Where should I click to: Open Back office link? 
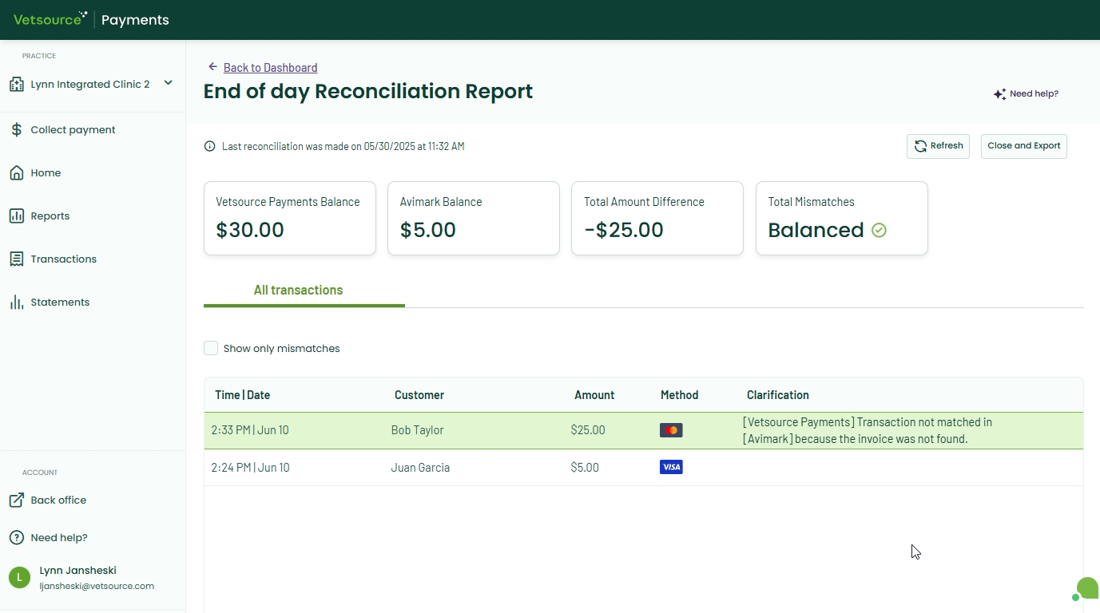(58, 500)
